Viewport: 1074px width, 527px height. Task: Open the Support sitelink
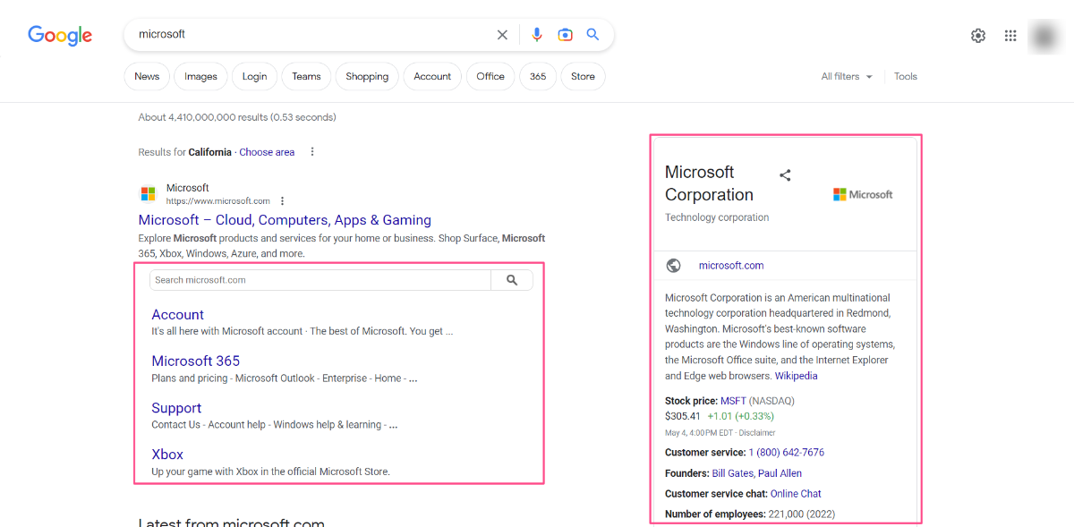(x=176, y=408)
